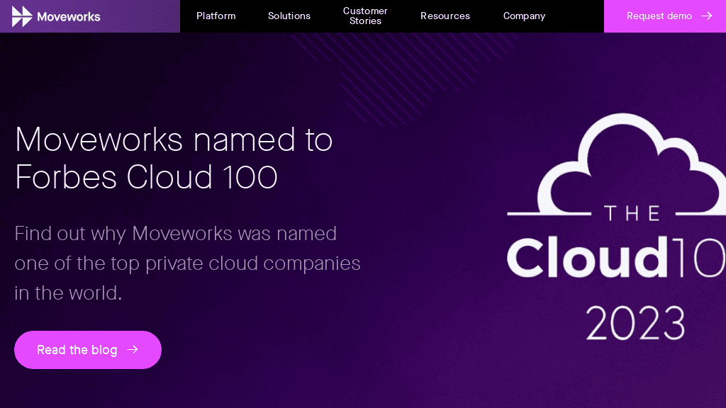Click the 2023 badge text on the Cloud 100 image
The height and width of the screenshot is (408, 726).
point(635,322)
